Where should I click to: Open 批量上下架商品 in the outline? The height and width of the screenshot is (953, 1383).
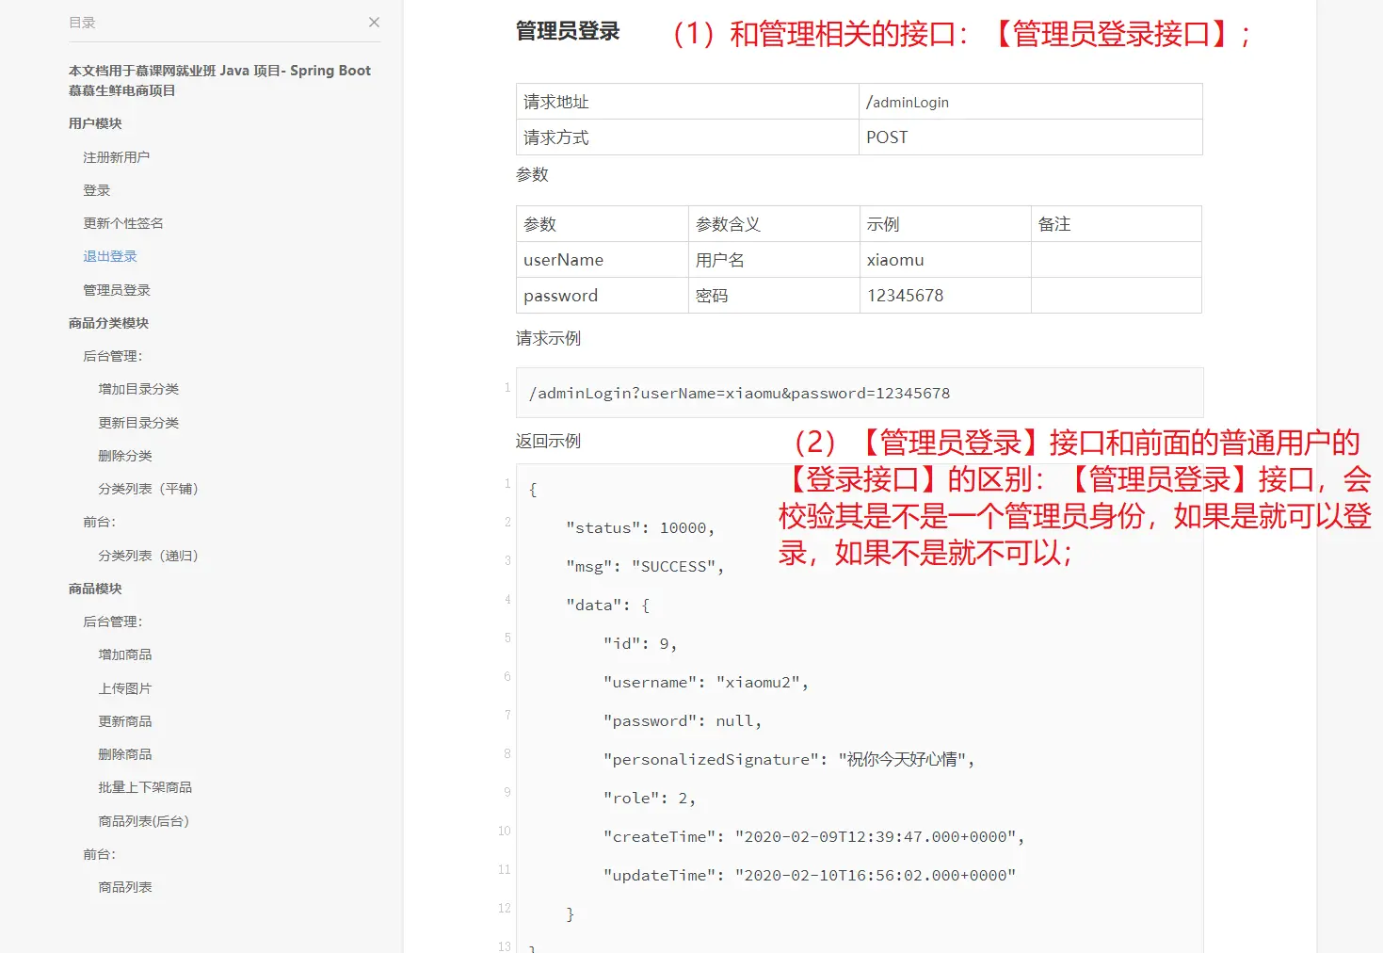(145, 787)
